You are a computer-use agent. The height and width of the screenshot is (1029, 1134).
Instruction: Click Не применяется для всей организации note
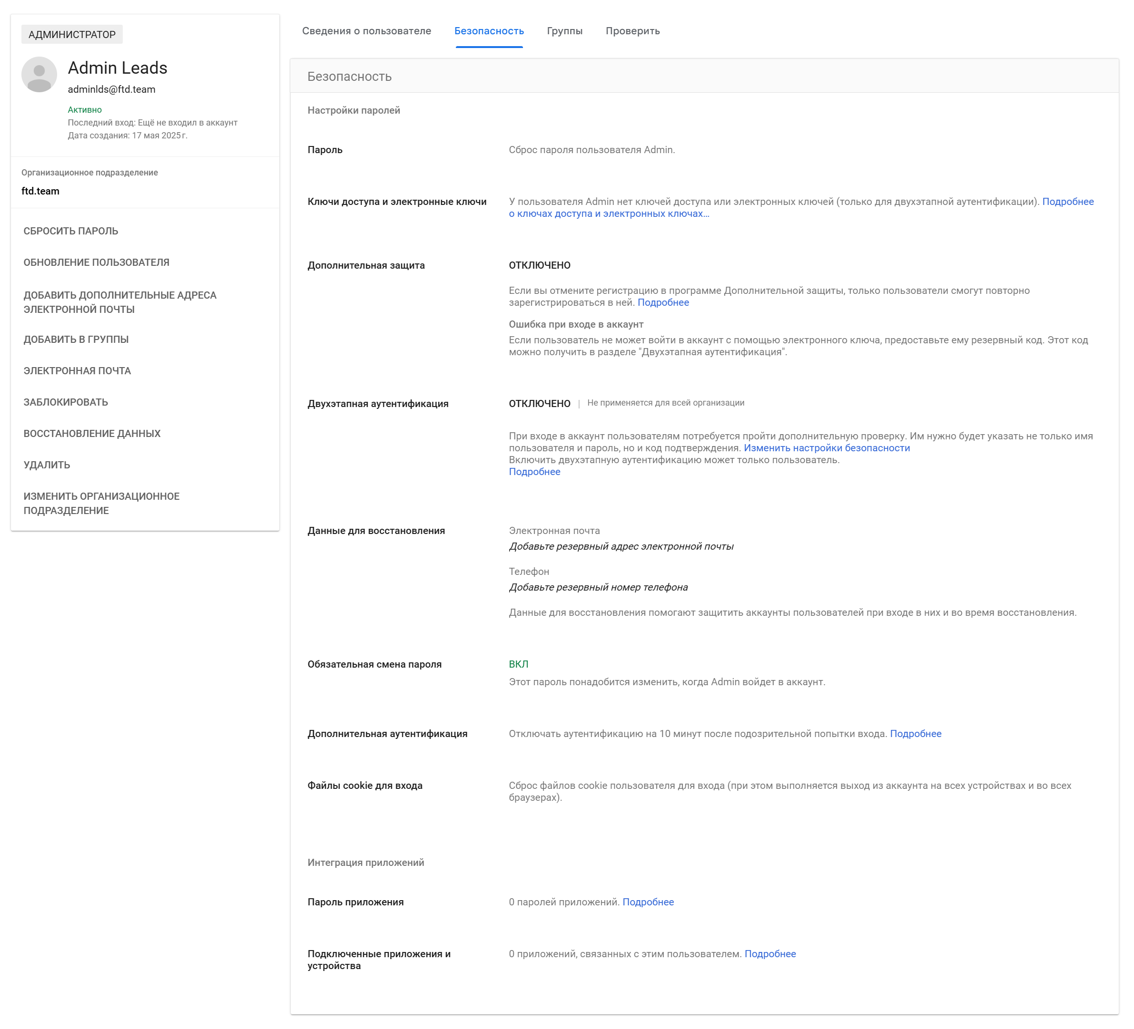[665, 403]
